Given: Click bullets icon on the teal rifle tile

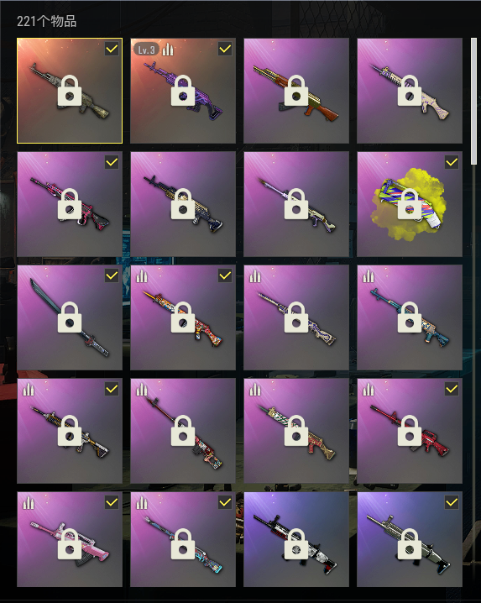Looking at the screenshot, I should (368, 275).
